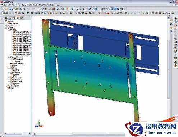Select the second manager tab above the tree
Image resolution: width=178 pixels, height=137 pixels.
point(10,18)
